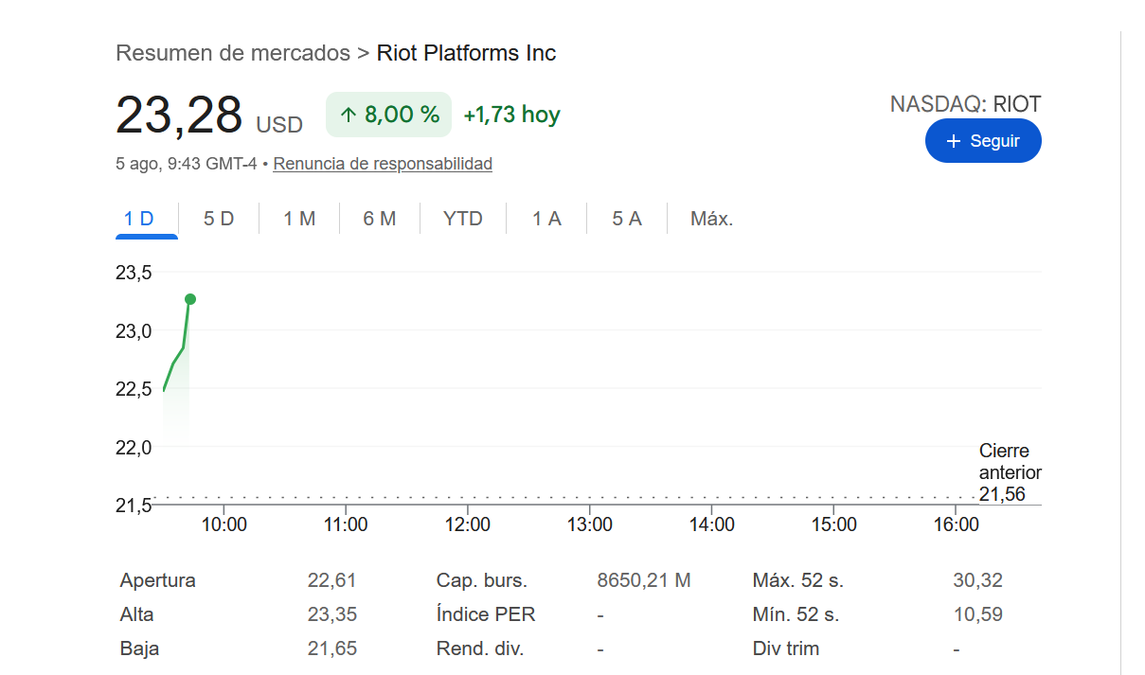The width and height of the screenshot is (1145, 675).
Task: Open the Renuncia de responsabilidad link
Action: click(383, 164)
